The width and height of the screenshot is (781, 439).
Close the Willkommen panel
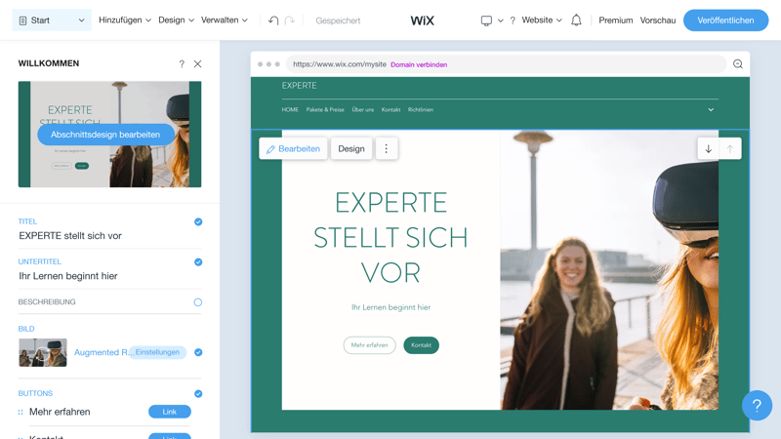198,63
